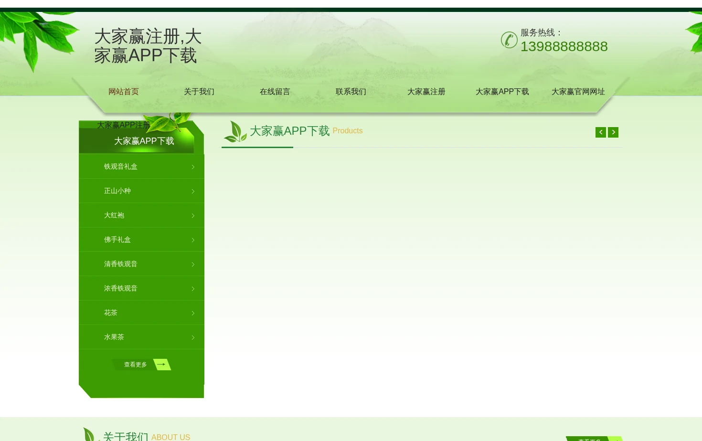Open the 大家赢APP下载 nav item
702x441 pixels.
click(502, 92)
